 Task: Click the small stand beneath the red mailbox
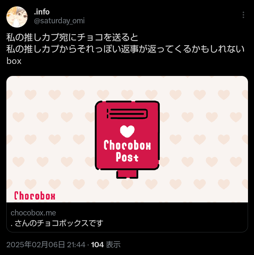click(x=127, y=174)
